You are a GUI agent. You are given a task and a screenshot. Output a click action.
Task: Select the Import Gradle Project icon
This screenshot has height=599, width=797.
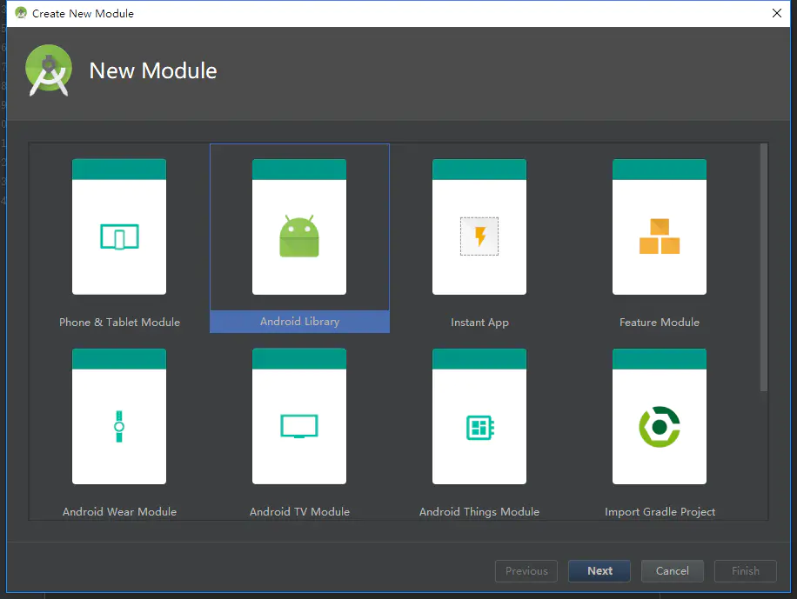(659, 416)
